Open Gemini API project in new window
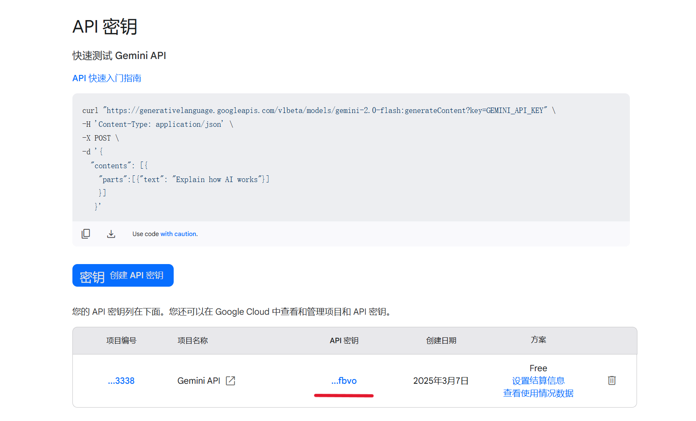696x421 pixels. tap(231, 381)
